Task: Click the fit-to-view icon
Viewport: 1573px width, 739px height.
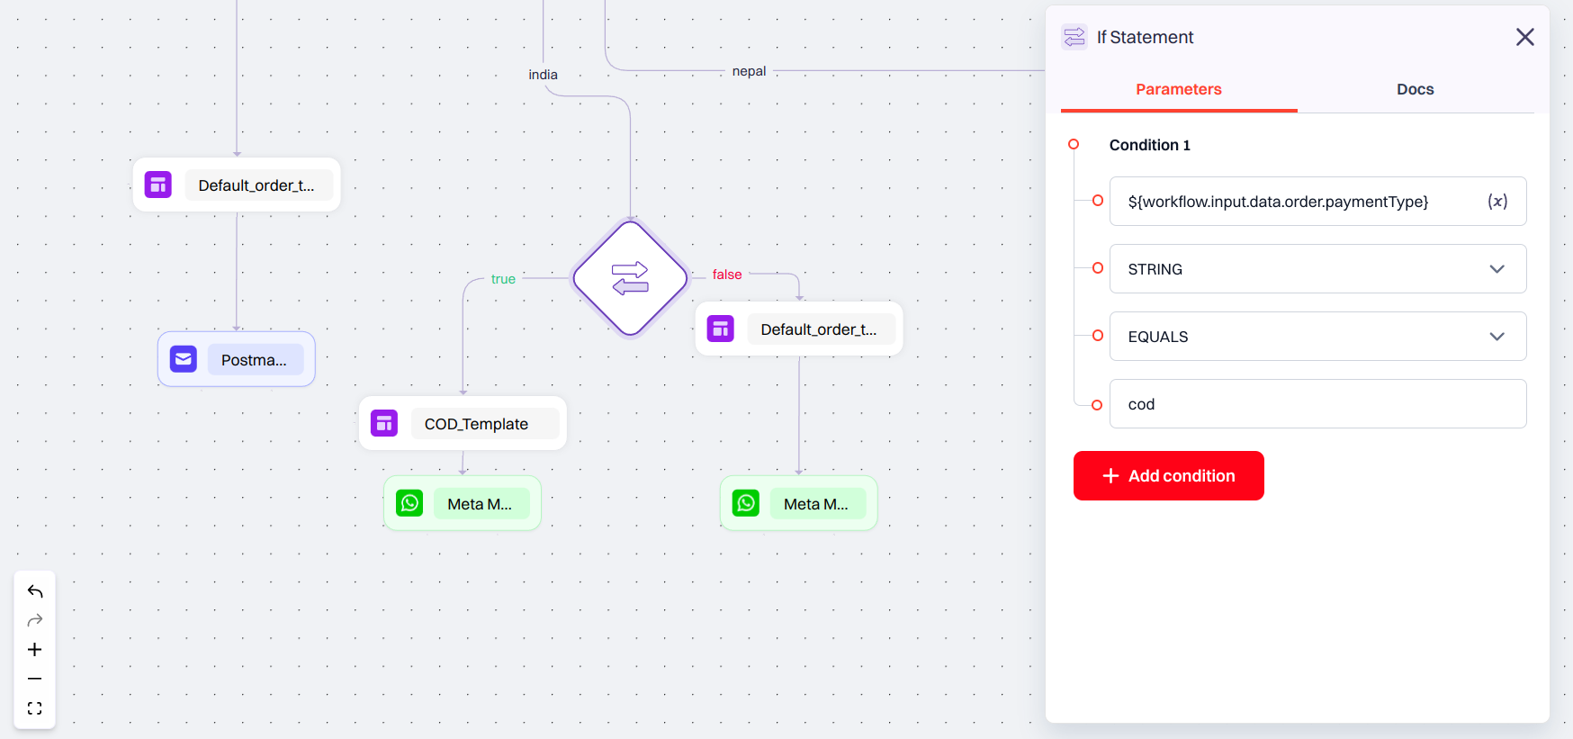Action: click(35, 708)
